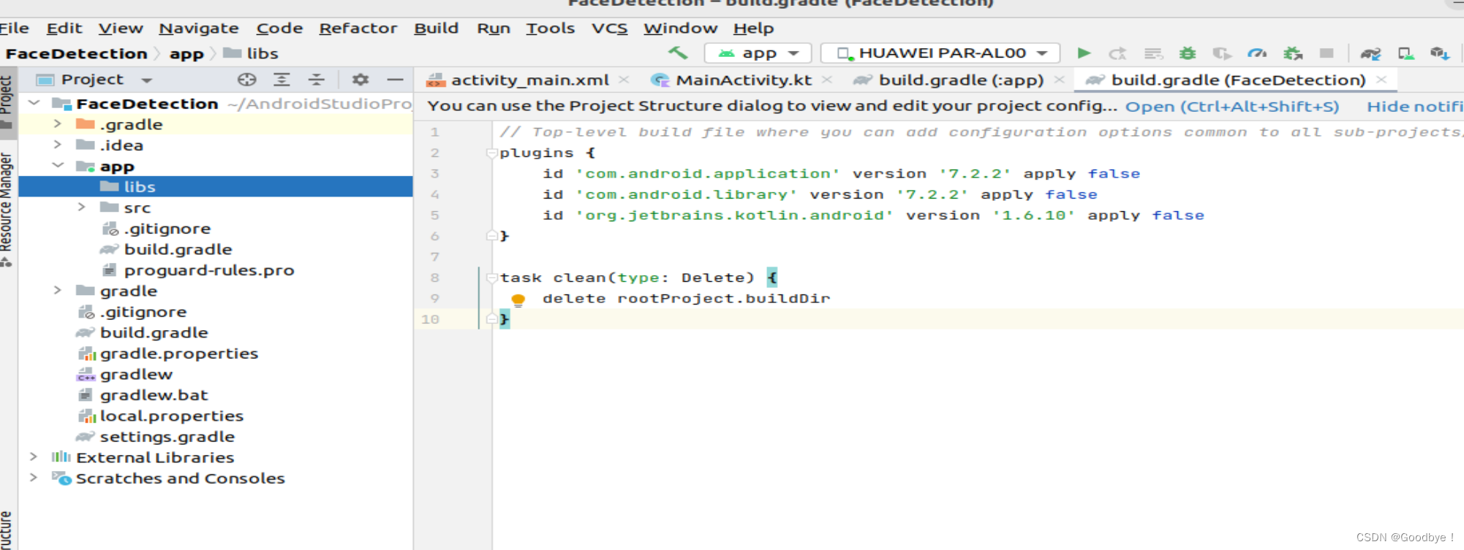Viewport: 1464px width, 550px height.
Task: Fold the plugins block on line 2
Action: (x=491, y=153)
